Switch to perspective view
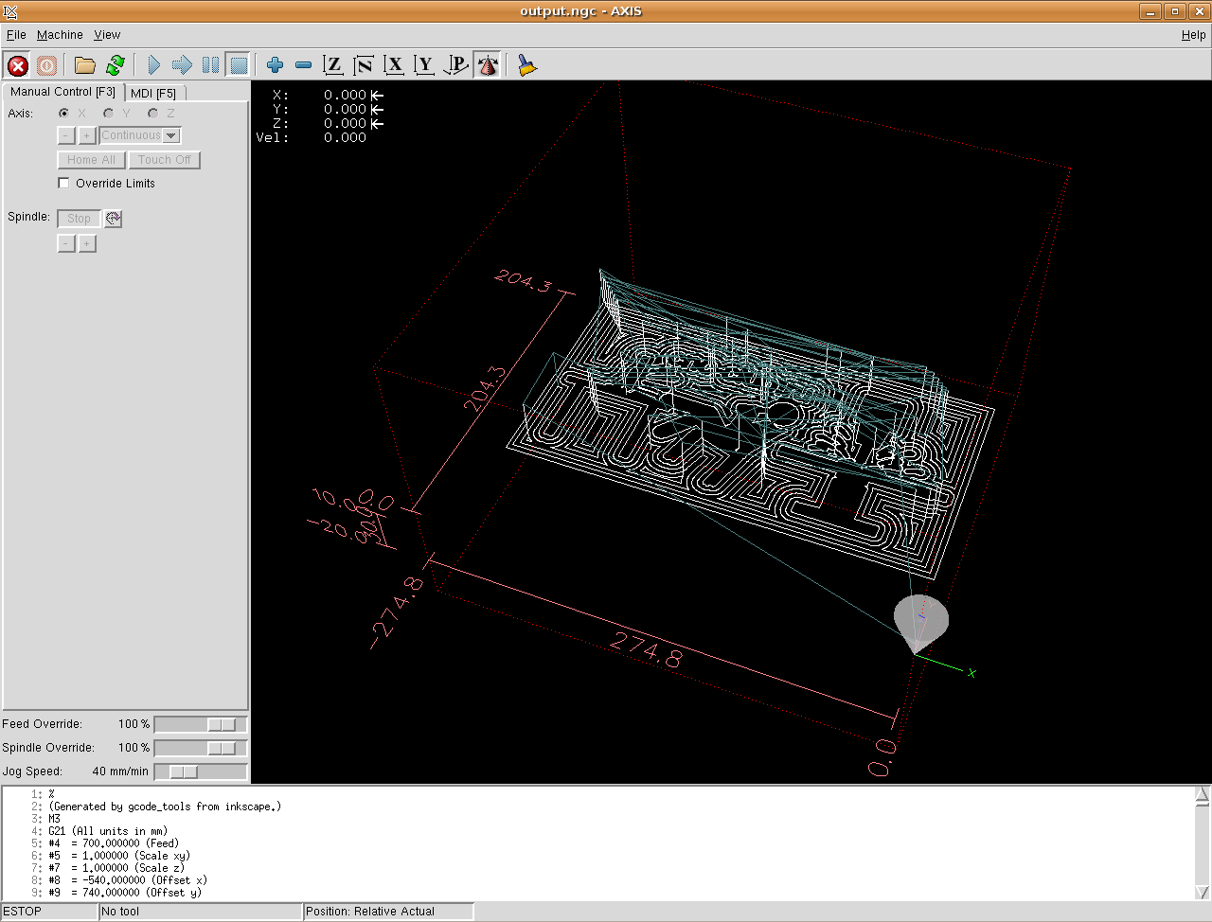Image resolution: width=1212 pixels, height=922 pixels. [456, 65]
